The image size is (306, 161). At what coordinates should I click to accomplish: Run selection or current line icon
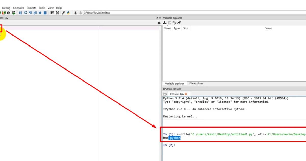9,13
